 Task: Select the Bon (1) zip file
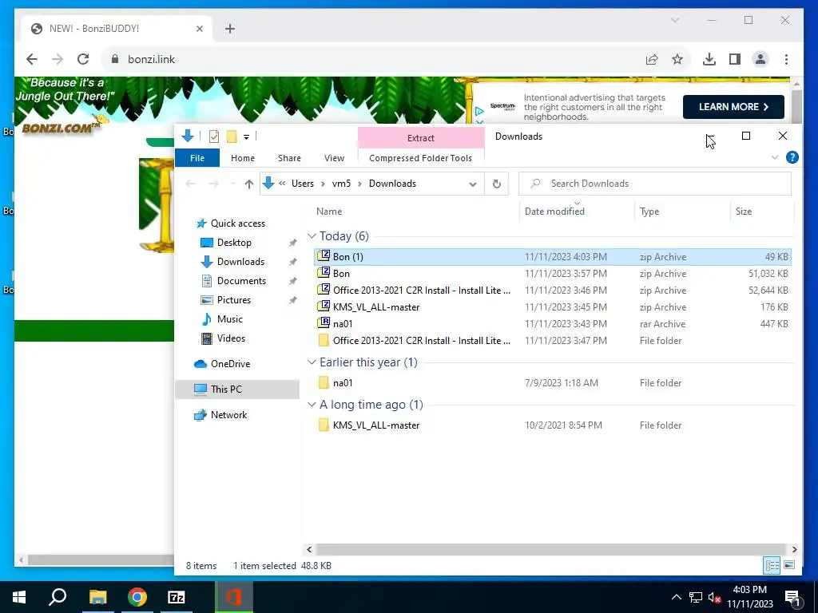(553, 256)
